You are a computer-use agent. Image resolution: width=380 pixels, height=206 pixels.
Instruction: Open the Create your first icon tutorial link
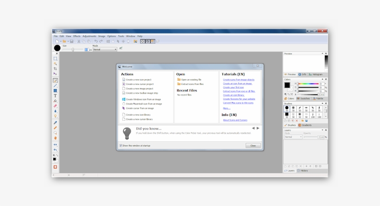[234, 87]
